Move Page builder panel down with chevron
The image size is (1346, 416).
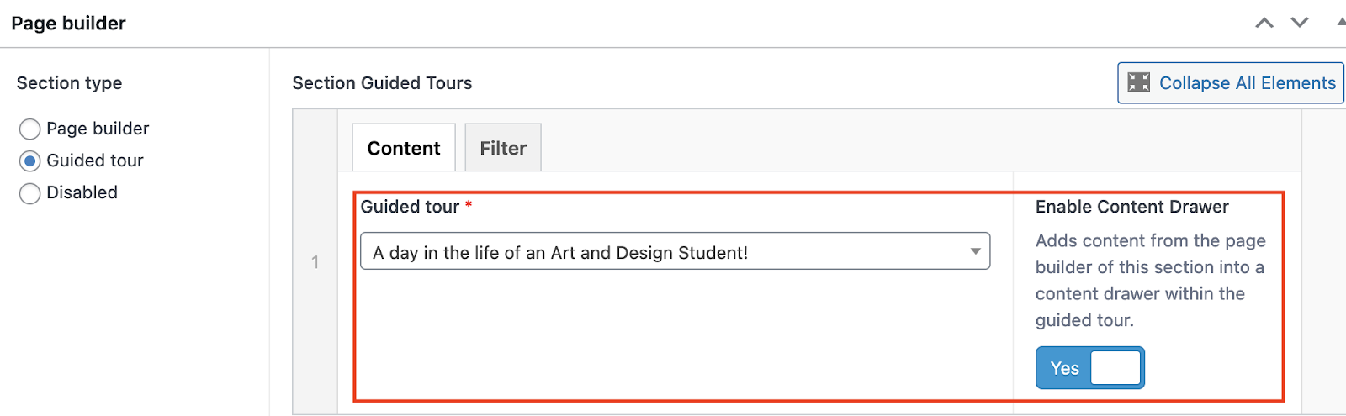pyautogui.click(x=1300, y=23)
